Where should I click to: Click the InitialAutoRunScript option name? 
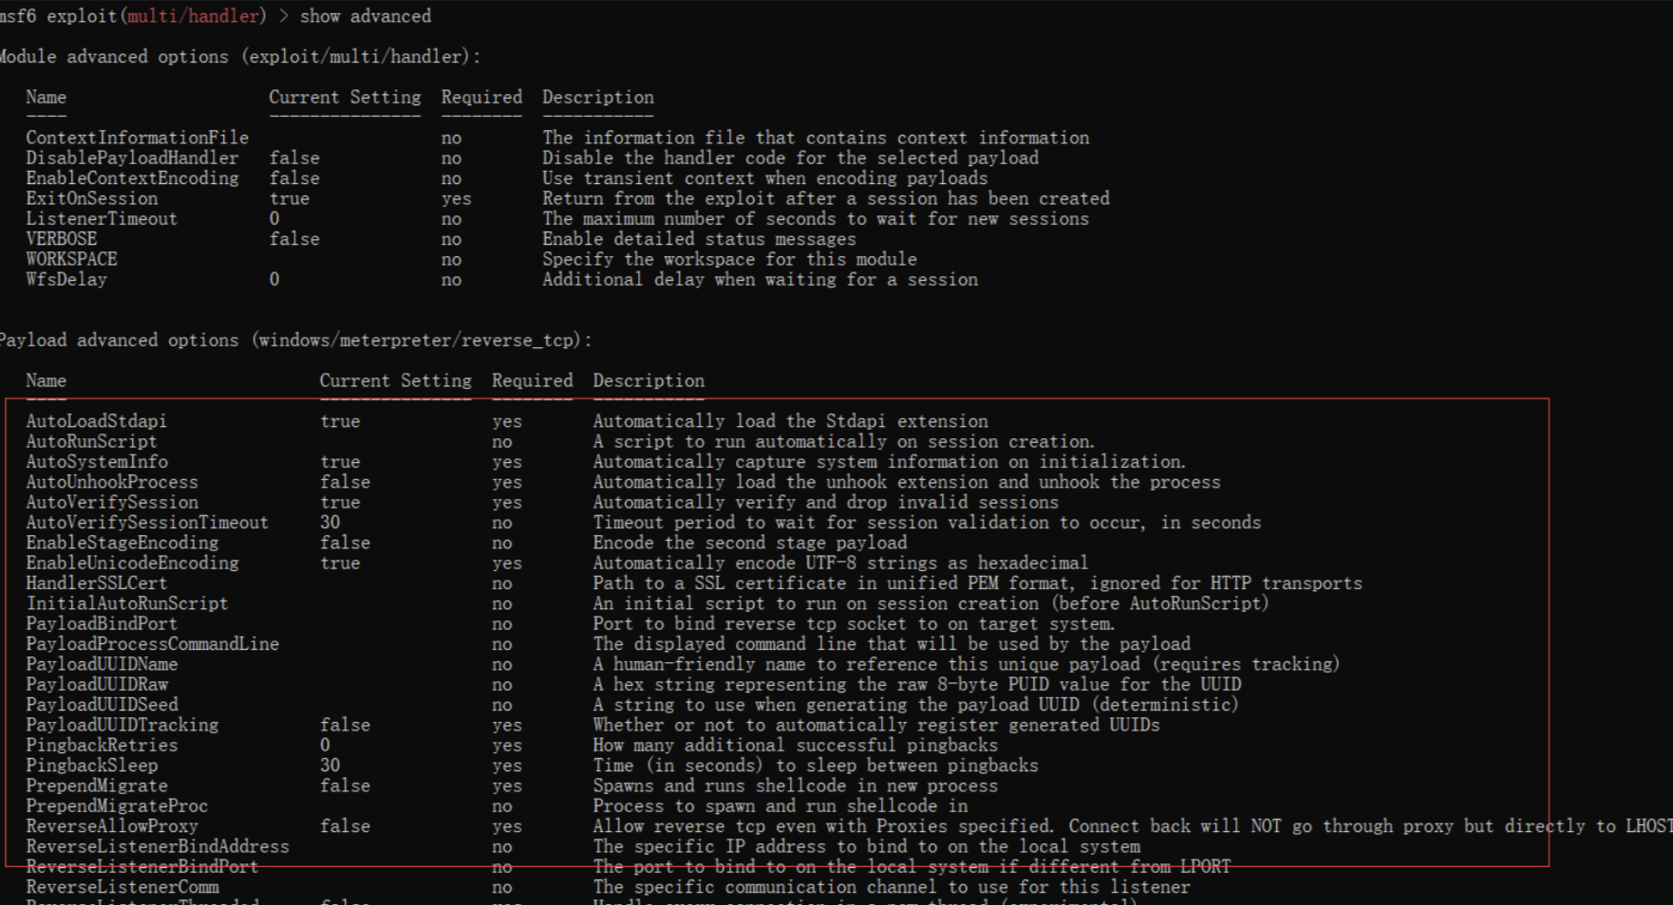pyautogui.click(x=126, y=603)
